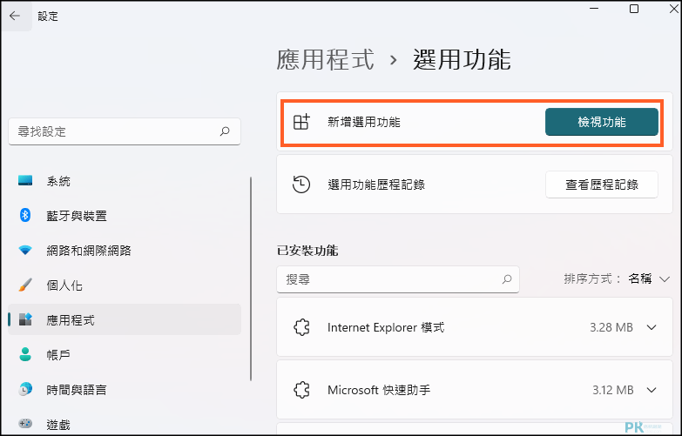The height and width of the screenshot is (436, 682).
Task: Expand the Microsoft 快速助手 entry chevron
Action: point(652,390)
